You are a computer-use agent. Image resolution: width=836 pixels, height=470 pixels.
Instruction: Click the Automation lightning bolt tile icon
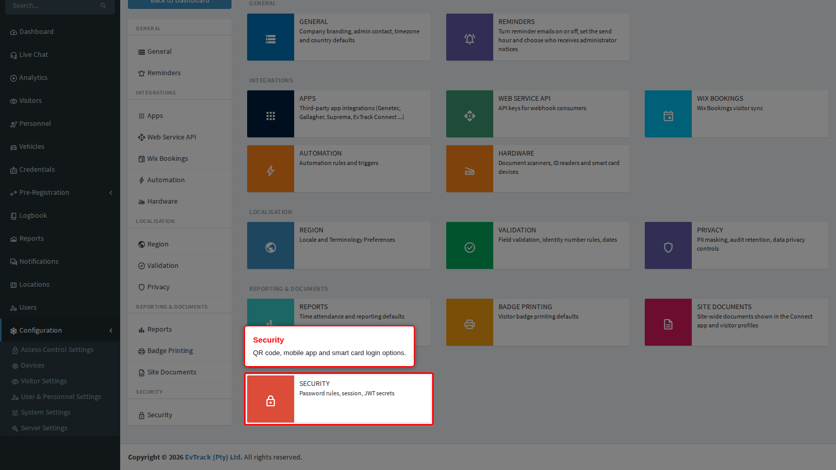click(x=271, y=171)
